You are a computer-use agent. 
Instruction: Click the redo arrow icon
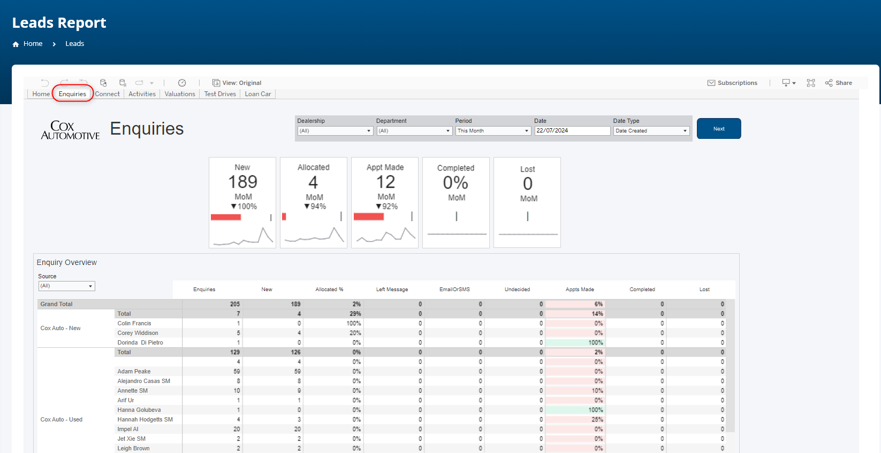tap(64, 83)
